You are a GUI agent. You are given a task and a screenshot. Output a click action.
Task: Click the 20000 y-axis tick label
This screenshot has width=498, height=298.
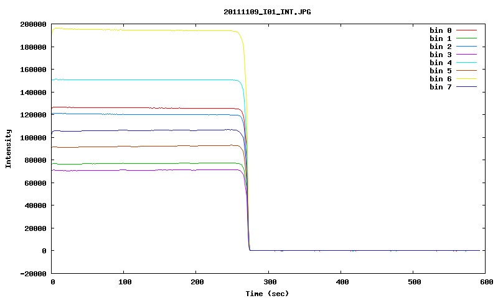pos(35,228)
